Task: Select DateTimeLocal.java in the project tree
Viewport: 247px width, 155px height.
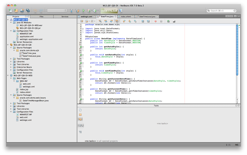Action: [31, 56]
